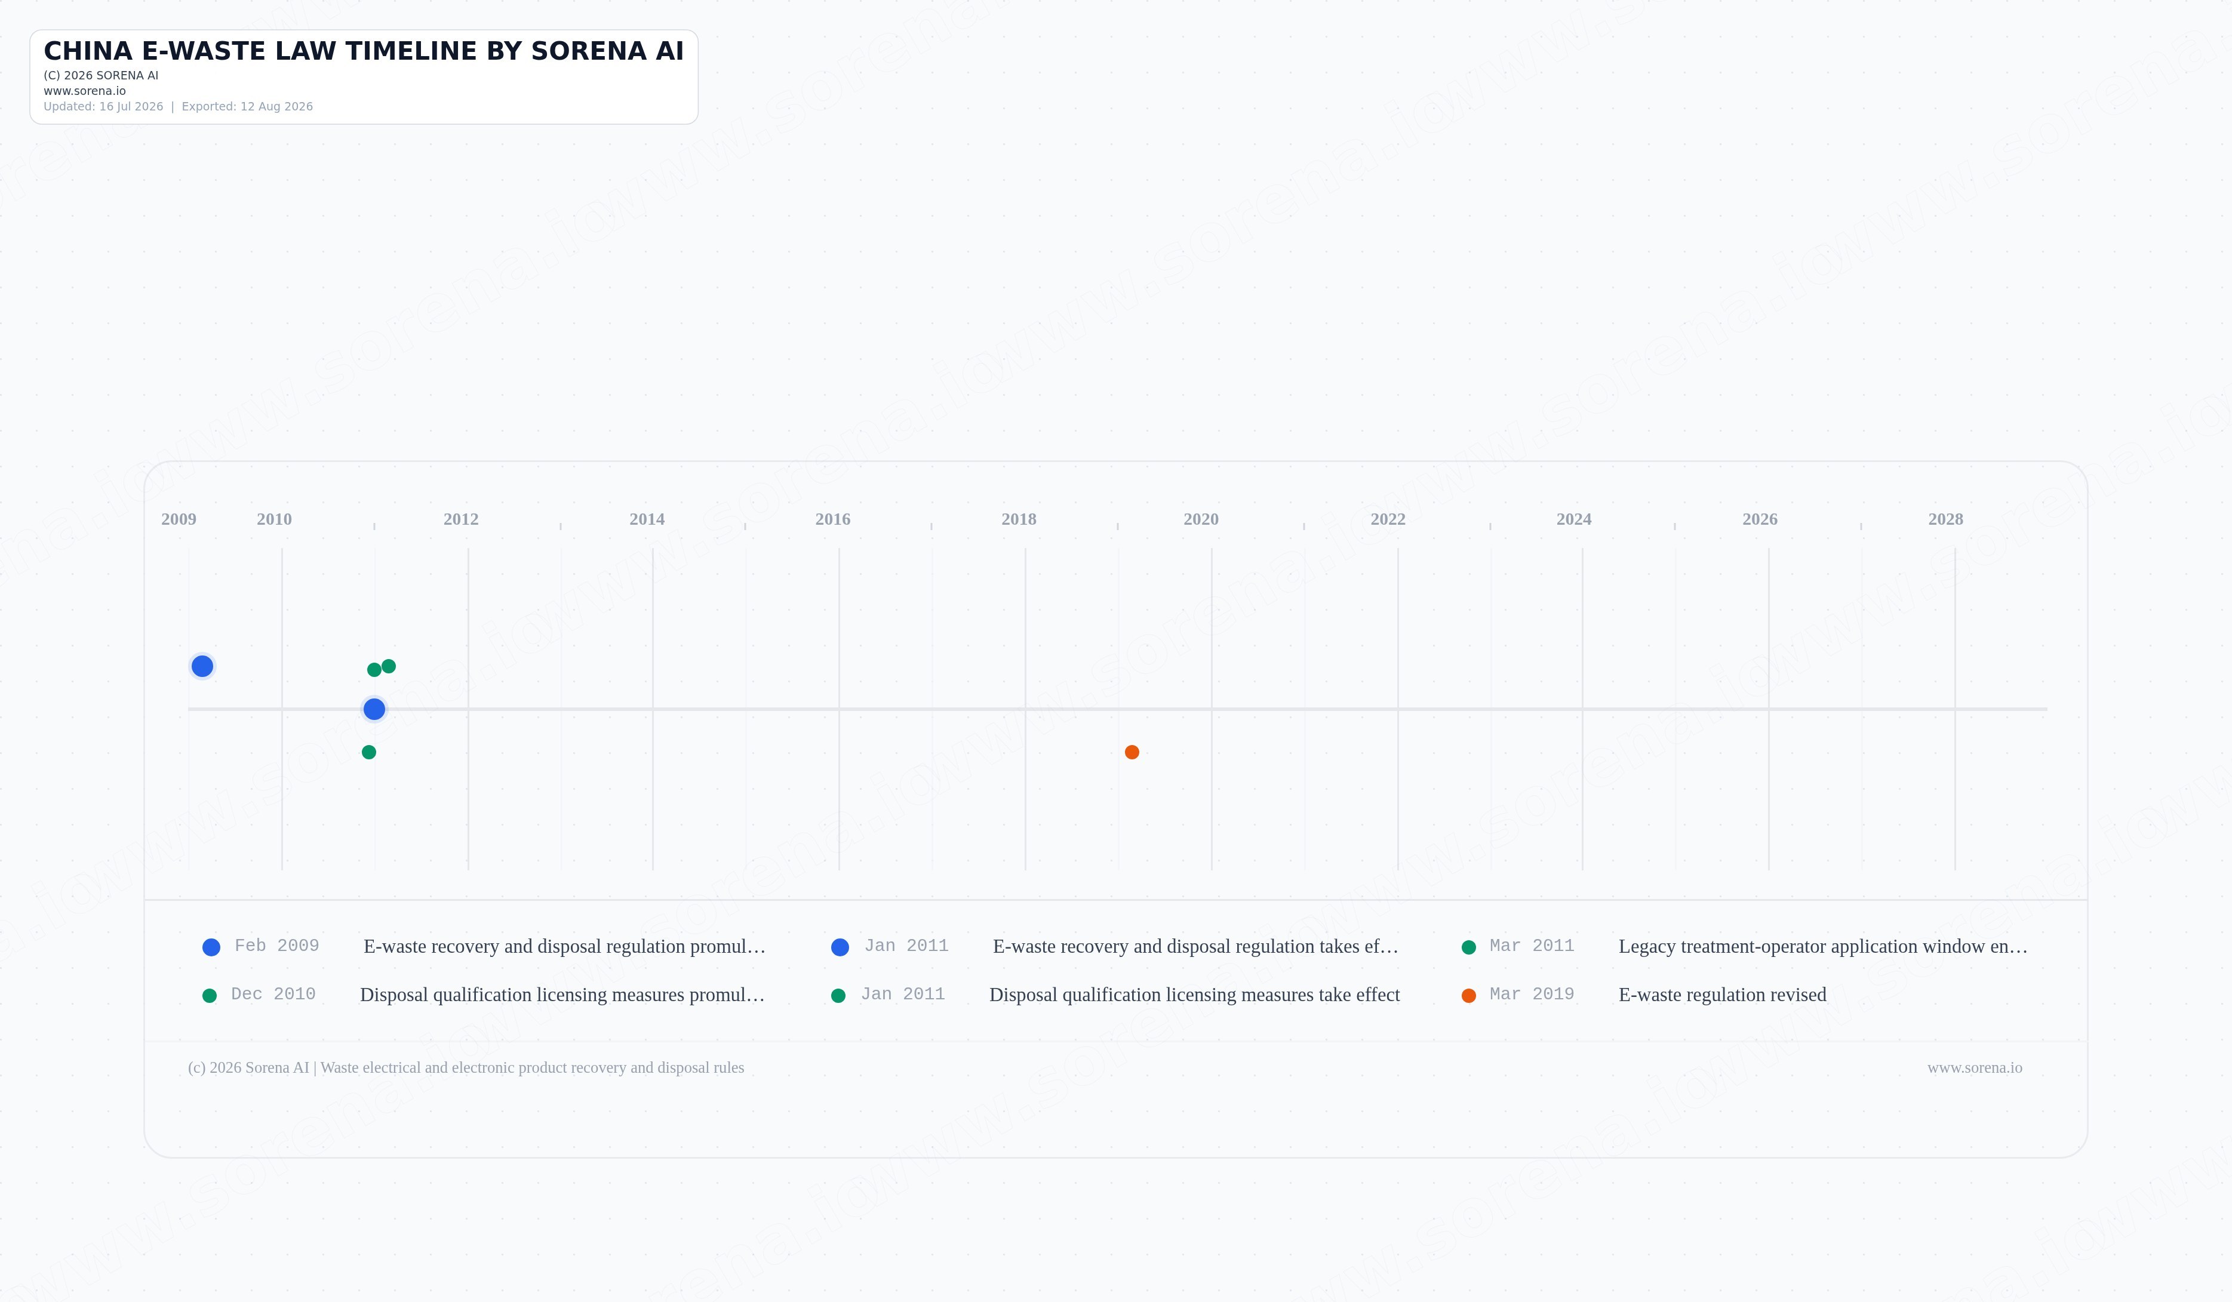Click the orange legend dot beside Mar 2019

coord(1468,996)
